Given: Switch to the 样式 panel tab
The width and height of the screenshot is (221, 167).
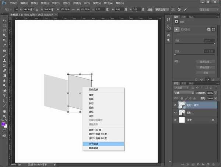Looking at the screenshot, I should tap(191, 17).
